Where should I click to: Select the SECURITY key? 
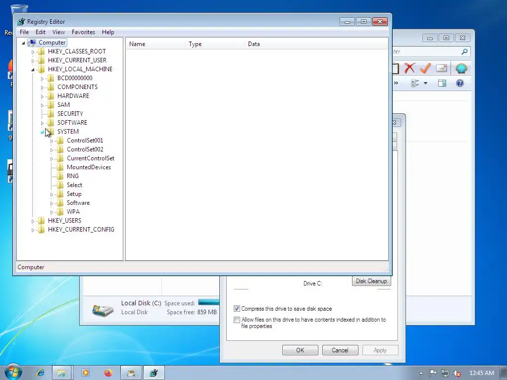pos(70,114)
